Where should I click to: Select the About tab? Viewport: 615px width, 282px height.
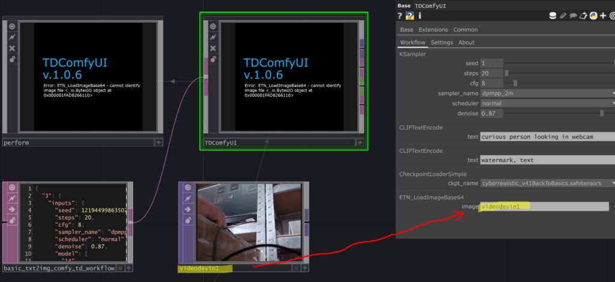(466, 42)
